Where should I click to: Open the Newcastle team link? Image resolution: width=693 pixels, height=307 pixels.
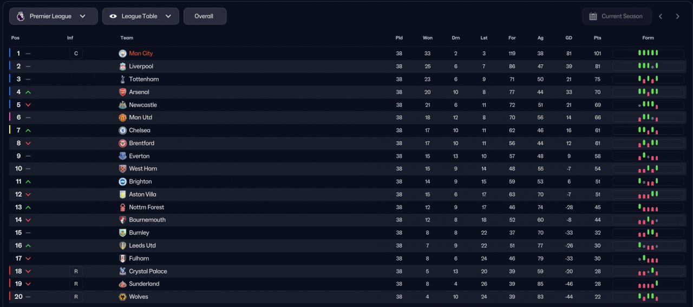tap(142, 105)
